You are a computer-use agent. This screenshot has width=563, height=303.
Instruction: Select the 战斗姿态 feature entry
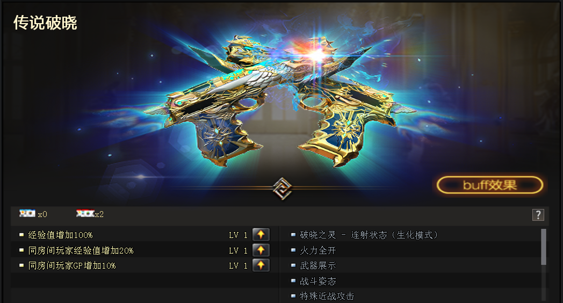pos(318,281)
